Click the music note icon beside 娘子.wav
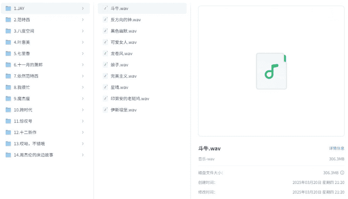This screenshot has height=199, width=348. point(105,65)
